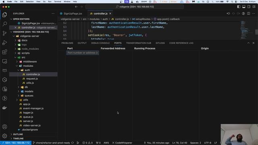The width and height of the screenshot is (258, 145).
Task: Open event-manager.js in explorer
Action: pyautogui.click(x=33, y=108)
